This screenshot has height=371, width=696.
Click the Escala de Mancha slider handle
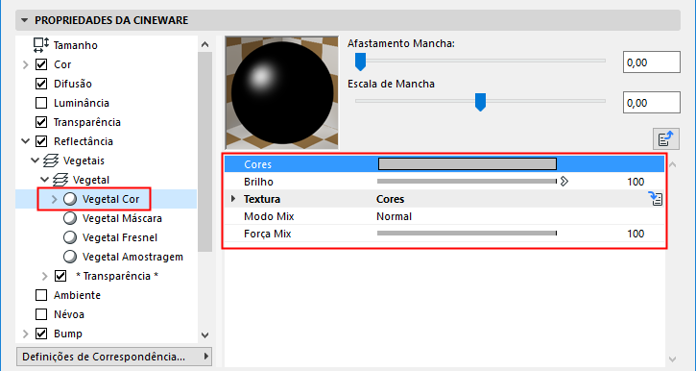tap(480, 102)
